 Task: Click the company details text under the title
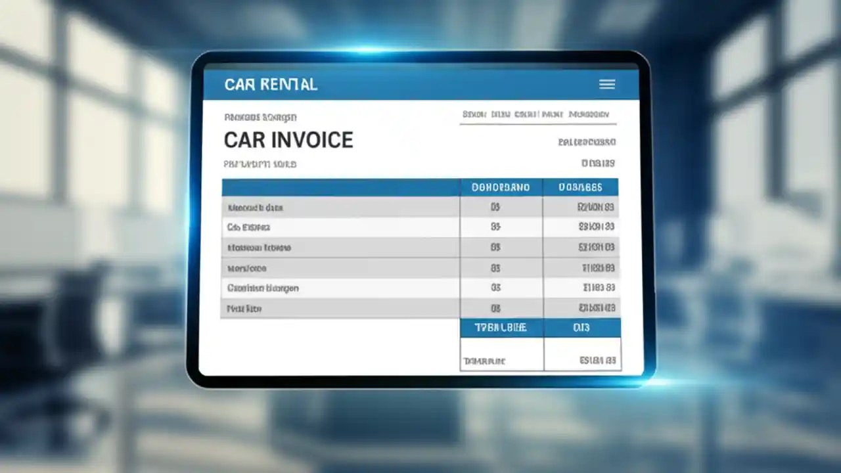[260, 164]
